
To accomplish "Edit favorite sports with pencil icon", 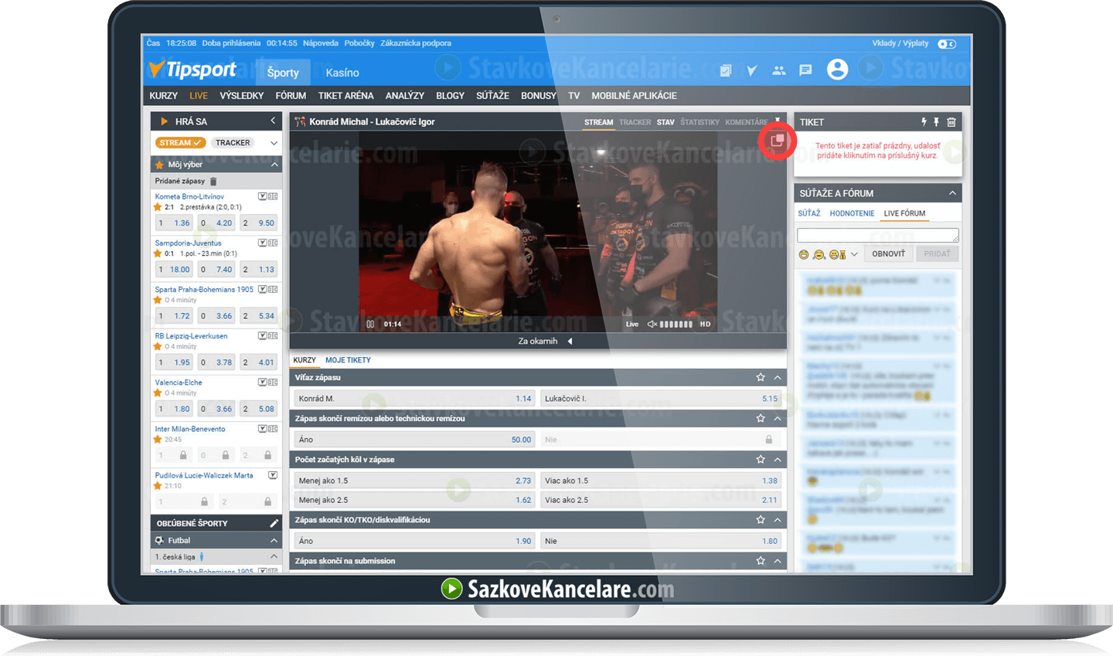I will (x=274, y=523).
